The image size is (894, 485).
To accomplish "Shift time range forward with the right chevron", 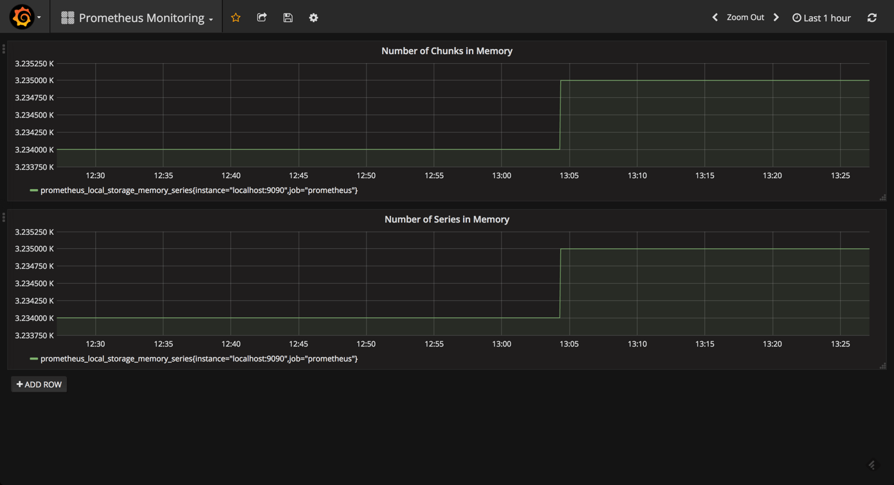I will coord(776,17).
